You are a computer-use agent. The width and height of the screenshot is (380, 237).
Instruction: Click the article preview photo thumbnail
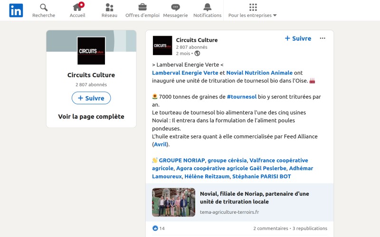(173, 202)
